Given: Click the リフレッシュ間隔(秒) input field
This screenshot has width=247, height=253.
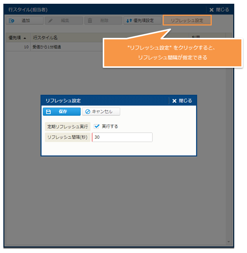Looking at the screenshot, I should [x=122, y=138].
